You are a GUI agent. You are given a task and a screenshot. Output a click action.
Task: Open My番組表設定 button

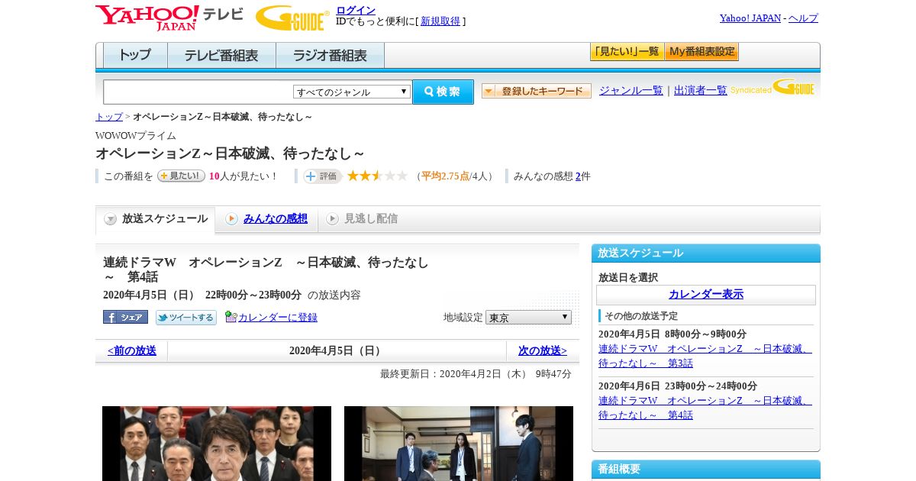click(702, 51)
